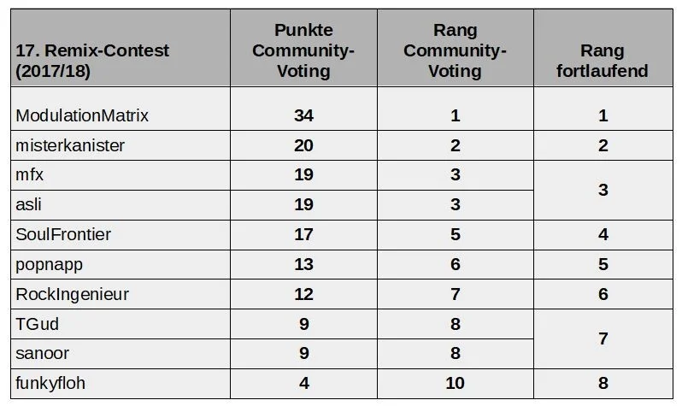Click the asli participant cell
Viewport: 682px width, 406px height.
tap(121, 204)
